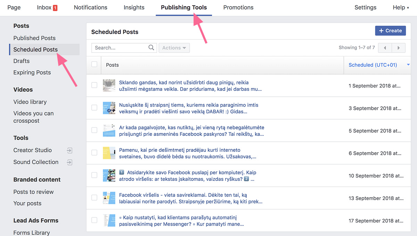Open post 'Pamenu, kai prie dešimtmetį'

pos(188,153)
